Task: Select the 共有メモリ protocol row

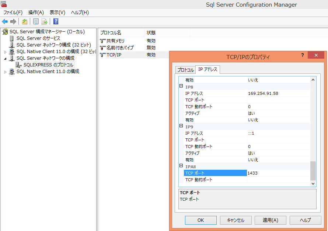Action: pyautogui.click(x=115, y=41)
